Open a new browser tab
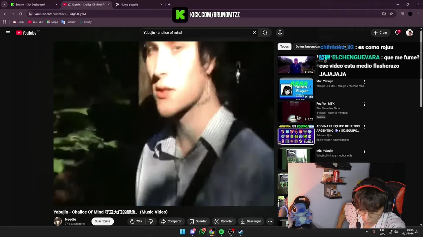Screen dimensions: 423x237 (169, 4)
